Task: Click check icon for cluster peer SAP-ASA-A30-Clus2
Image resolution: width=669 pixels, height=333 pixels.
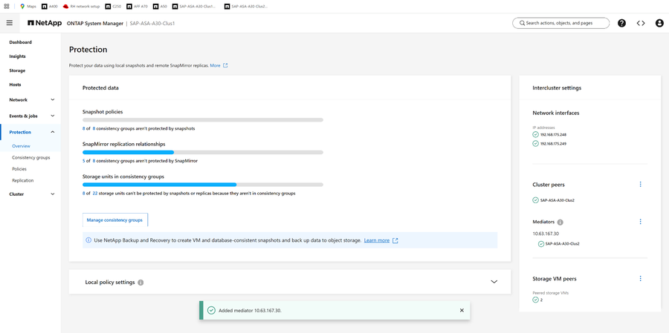Action: pyautogui.click(x=535, y=200)
